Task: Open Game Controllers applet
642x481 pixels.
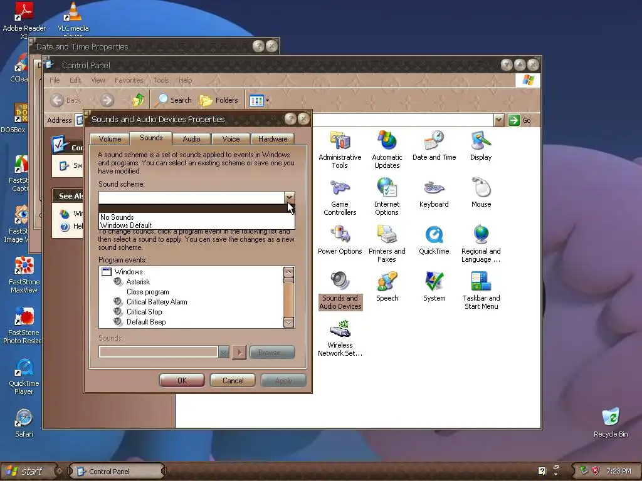Action: 340,197
